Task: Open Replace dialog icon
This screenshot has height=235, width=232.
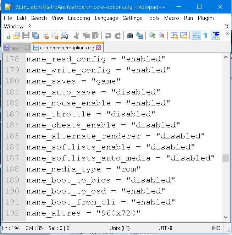Action: click(139, 35)
